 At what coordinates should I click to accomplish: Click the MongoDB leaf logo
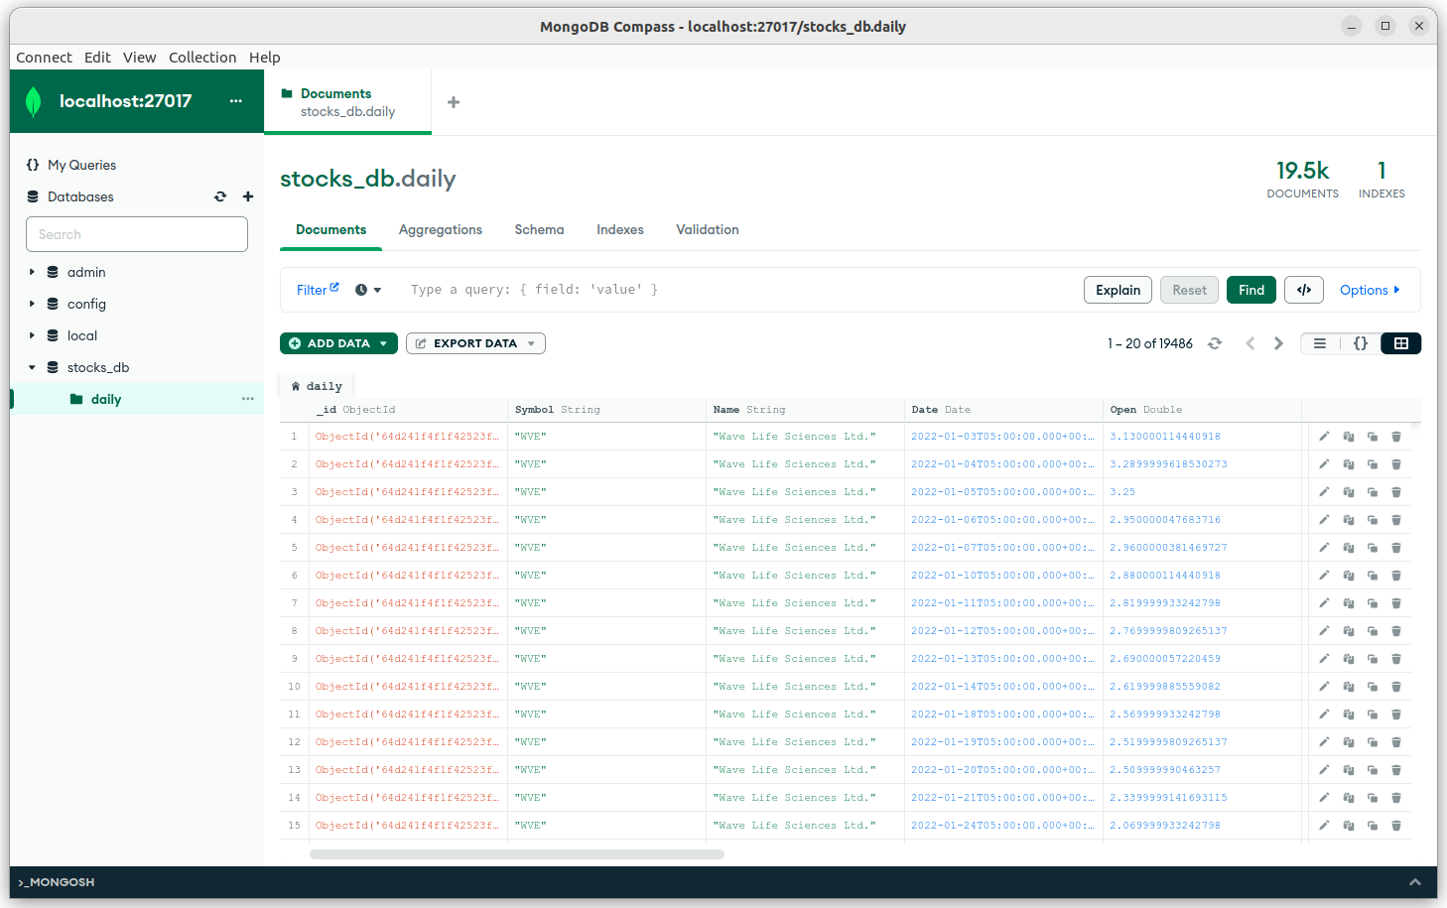[x=34, y=101]
